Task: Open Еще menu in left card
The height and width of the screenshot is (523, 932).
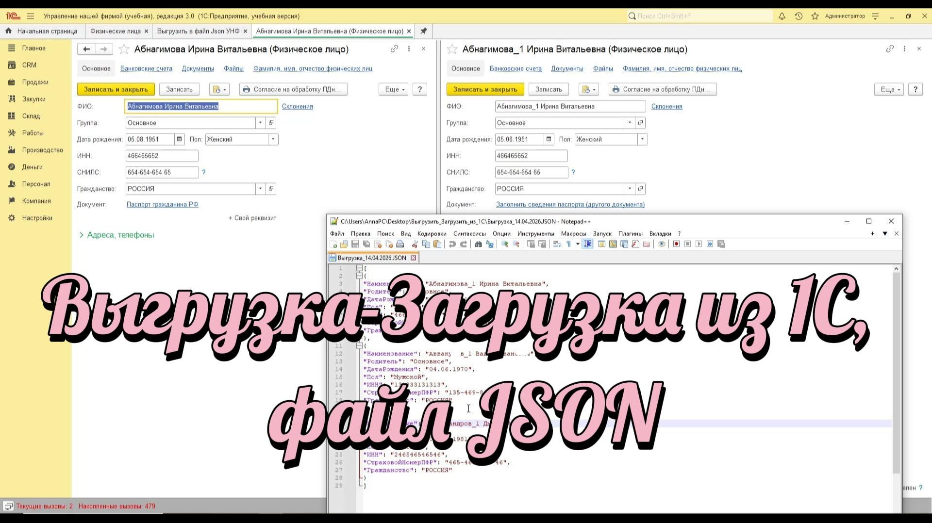Action: tap(394, 89)
